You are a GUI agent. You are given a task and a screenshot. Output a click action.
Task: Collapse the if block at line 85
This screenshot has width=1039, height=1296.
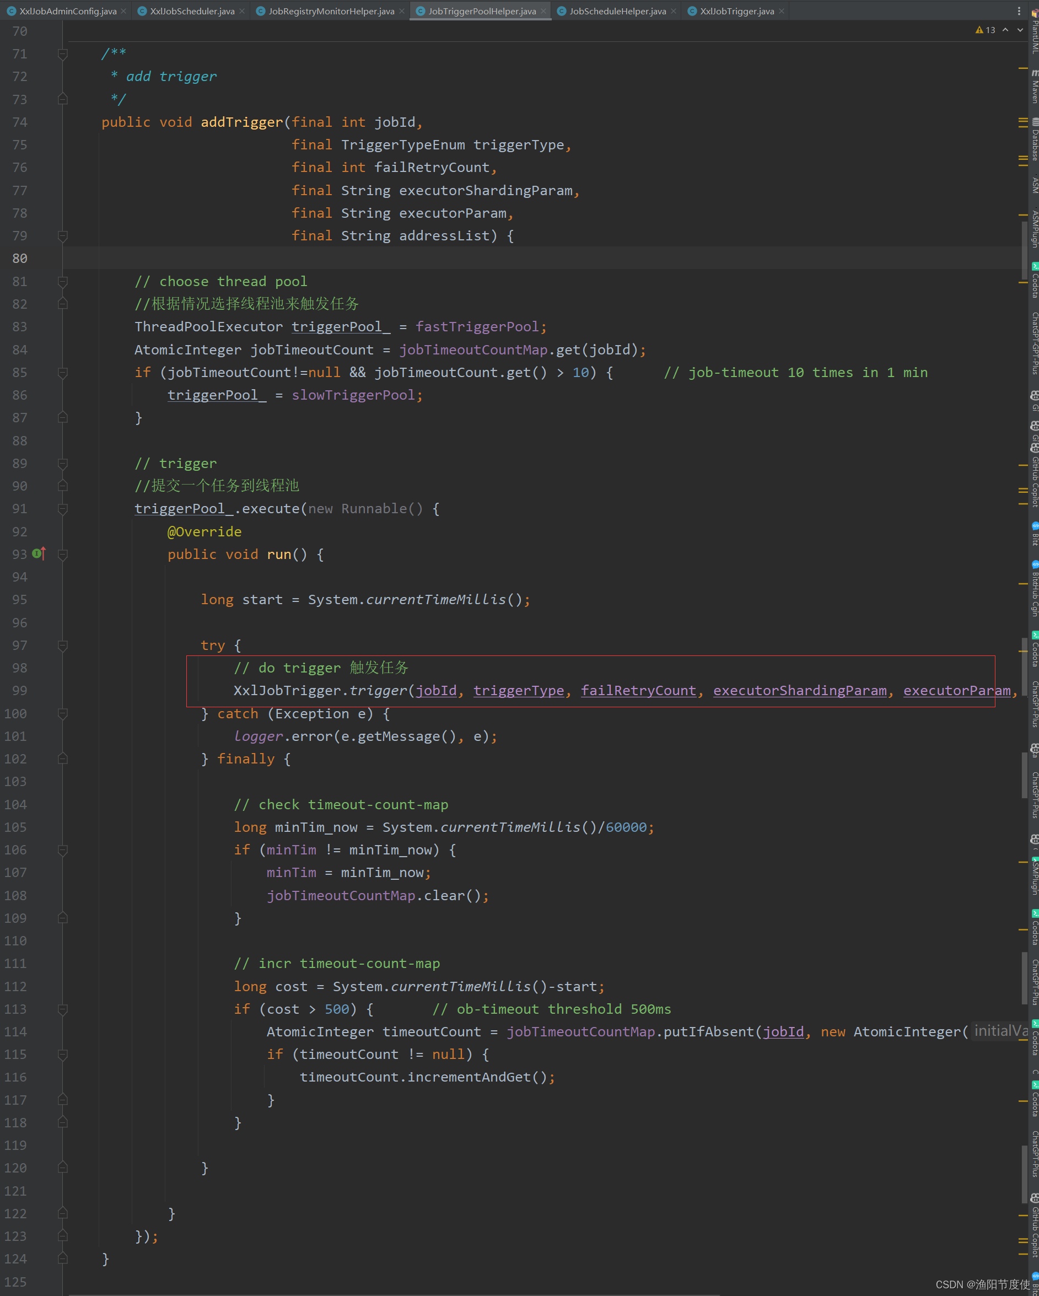click(62, 373)
